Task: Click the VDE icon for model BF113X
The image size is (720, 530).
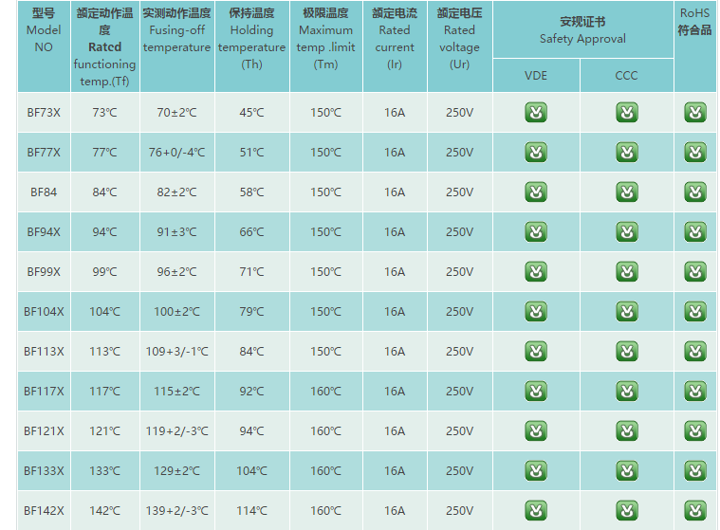Action: [x=536, y=352]
